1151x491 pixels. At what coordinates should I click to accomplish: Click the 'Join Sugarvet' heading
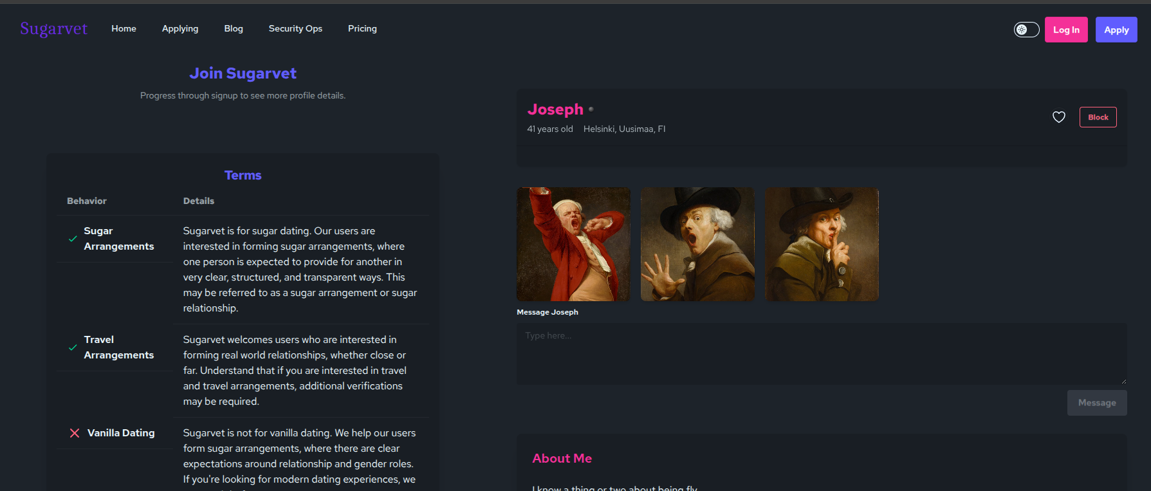(243, 73)
